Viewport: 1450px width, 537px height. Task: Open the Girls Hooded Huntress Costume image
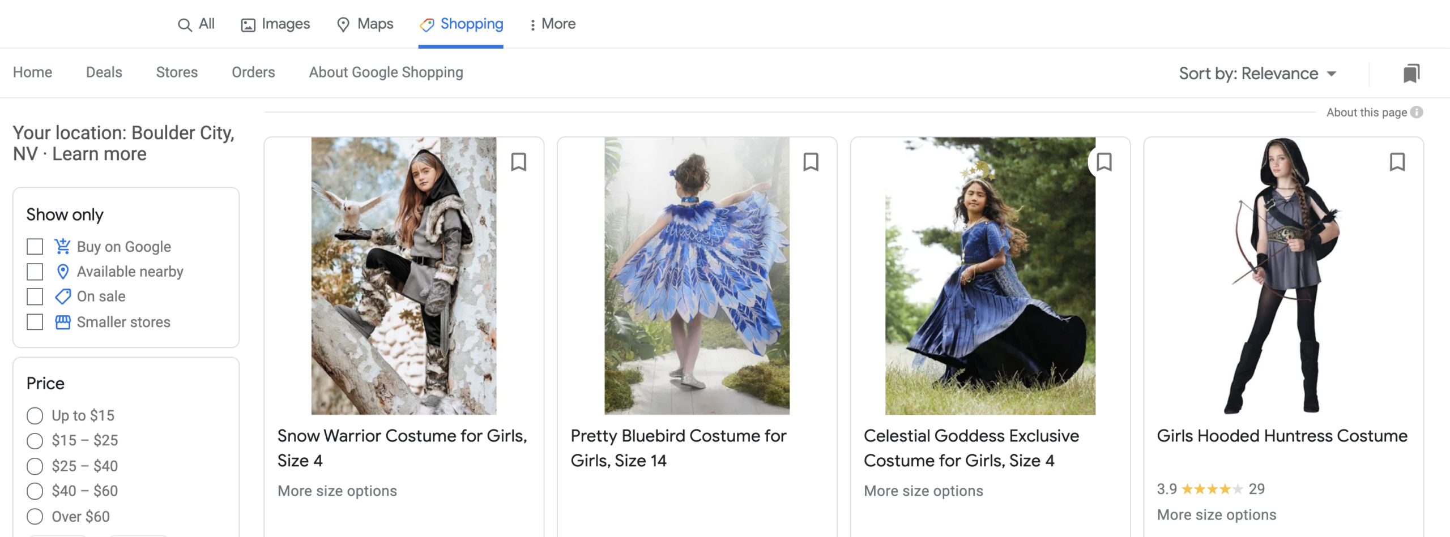pyautogui.click(x=1283, y=276)
